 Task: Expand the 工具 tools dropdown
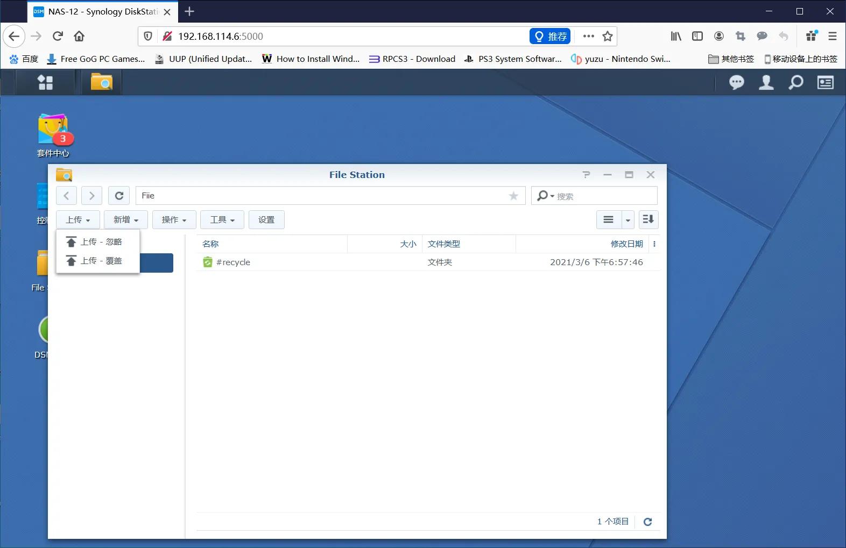[222, 219]
